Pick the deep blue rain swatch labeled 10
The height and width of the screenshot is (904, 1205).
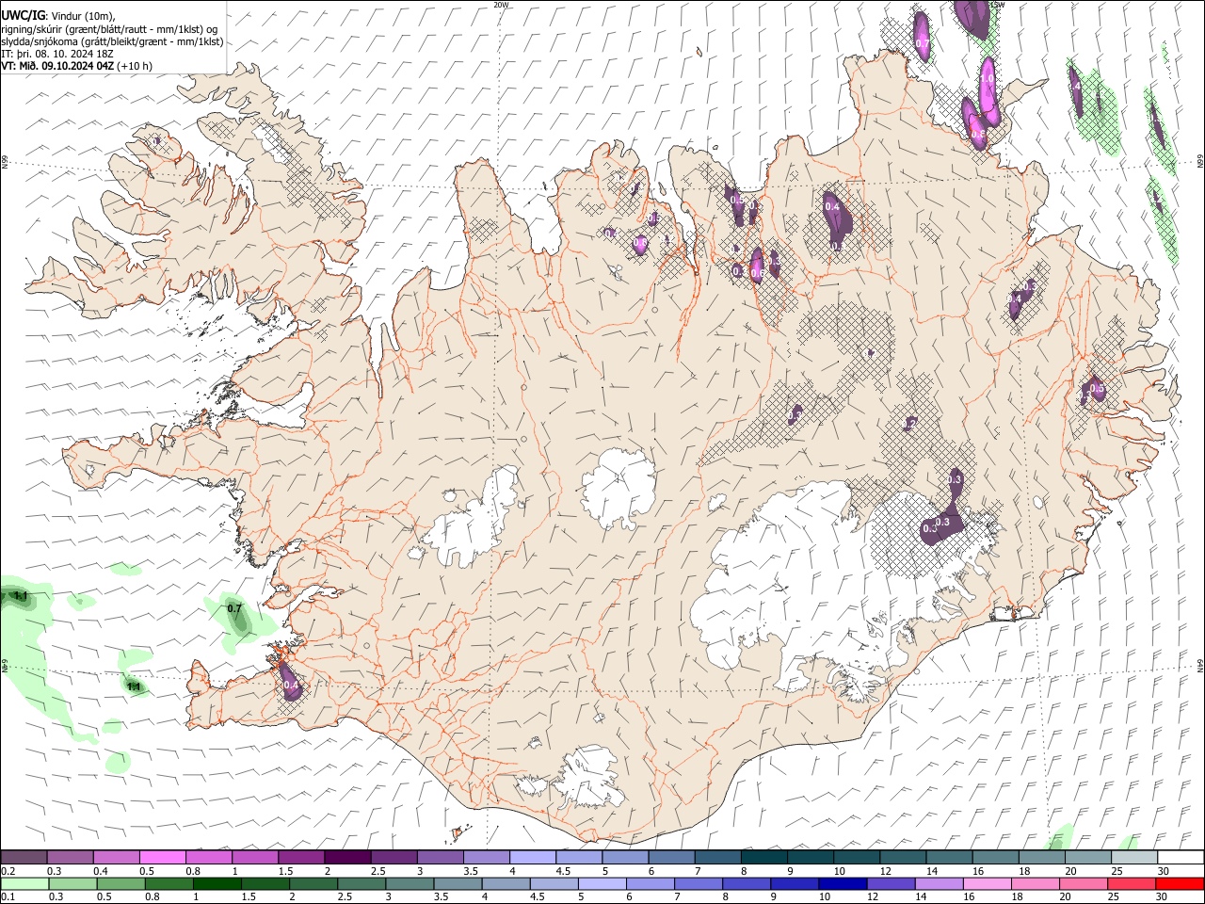coord(842,883)
